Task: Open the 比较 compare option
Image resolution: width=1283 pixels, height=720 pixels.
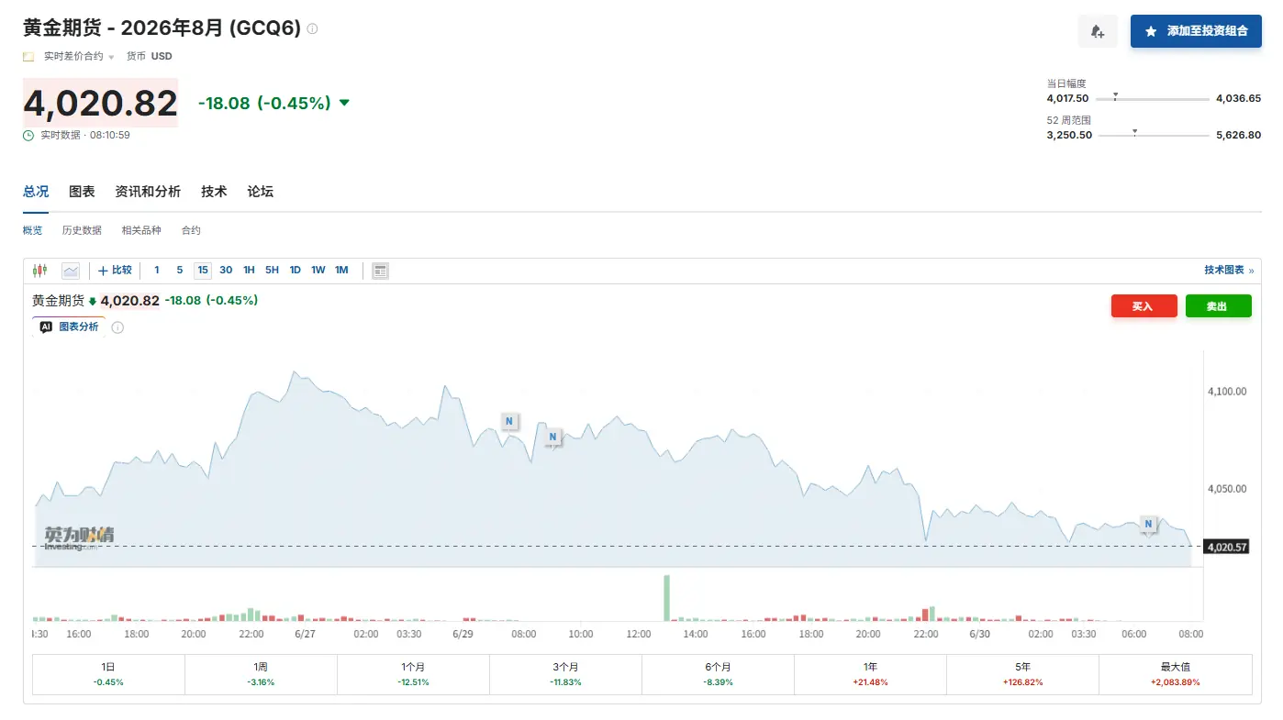Action: click(115, 271)
